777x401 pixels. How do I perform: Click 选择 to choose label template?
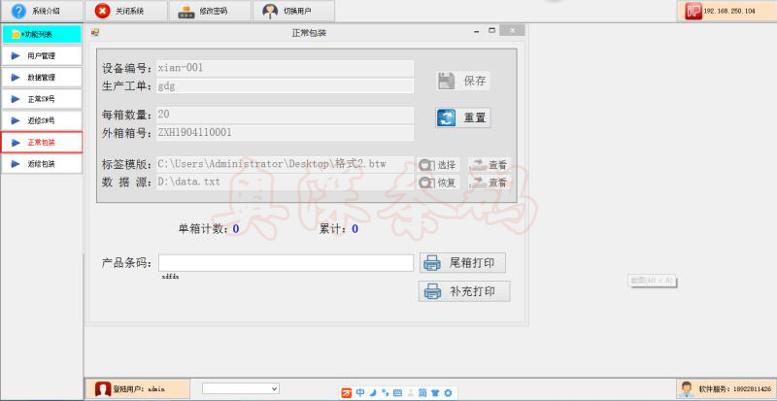pos(438,165)
